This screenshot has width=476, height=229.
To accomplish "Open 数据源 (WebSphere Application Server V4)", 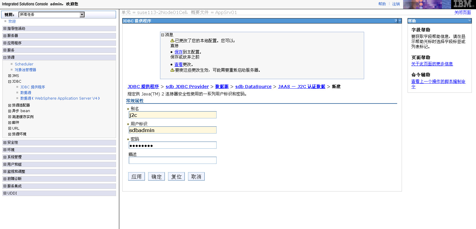I will [60, 98].
